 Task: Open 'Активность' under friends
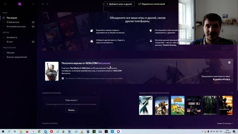pyautogui.click(x=12, y=37)
